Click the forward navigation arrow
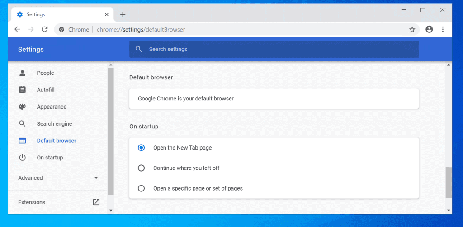The height and width of the screenshot is (227, 463). point(31,29)
